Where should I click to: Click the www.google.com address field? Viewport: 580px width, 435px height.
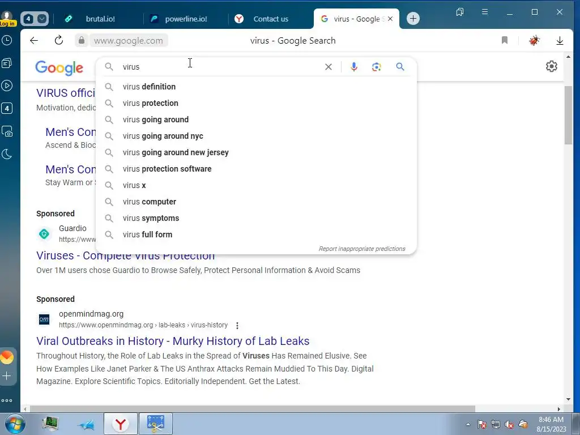[x=129, y=41]
